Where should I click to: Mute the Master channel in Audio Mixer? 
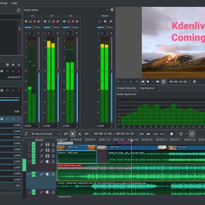pos(105,22)
